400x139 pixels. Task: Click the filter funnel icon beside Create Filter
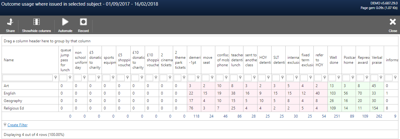point(5,125)
